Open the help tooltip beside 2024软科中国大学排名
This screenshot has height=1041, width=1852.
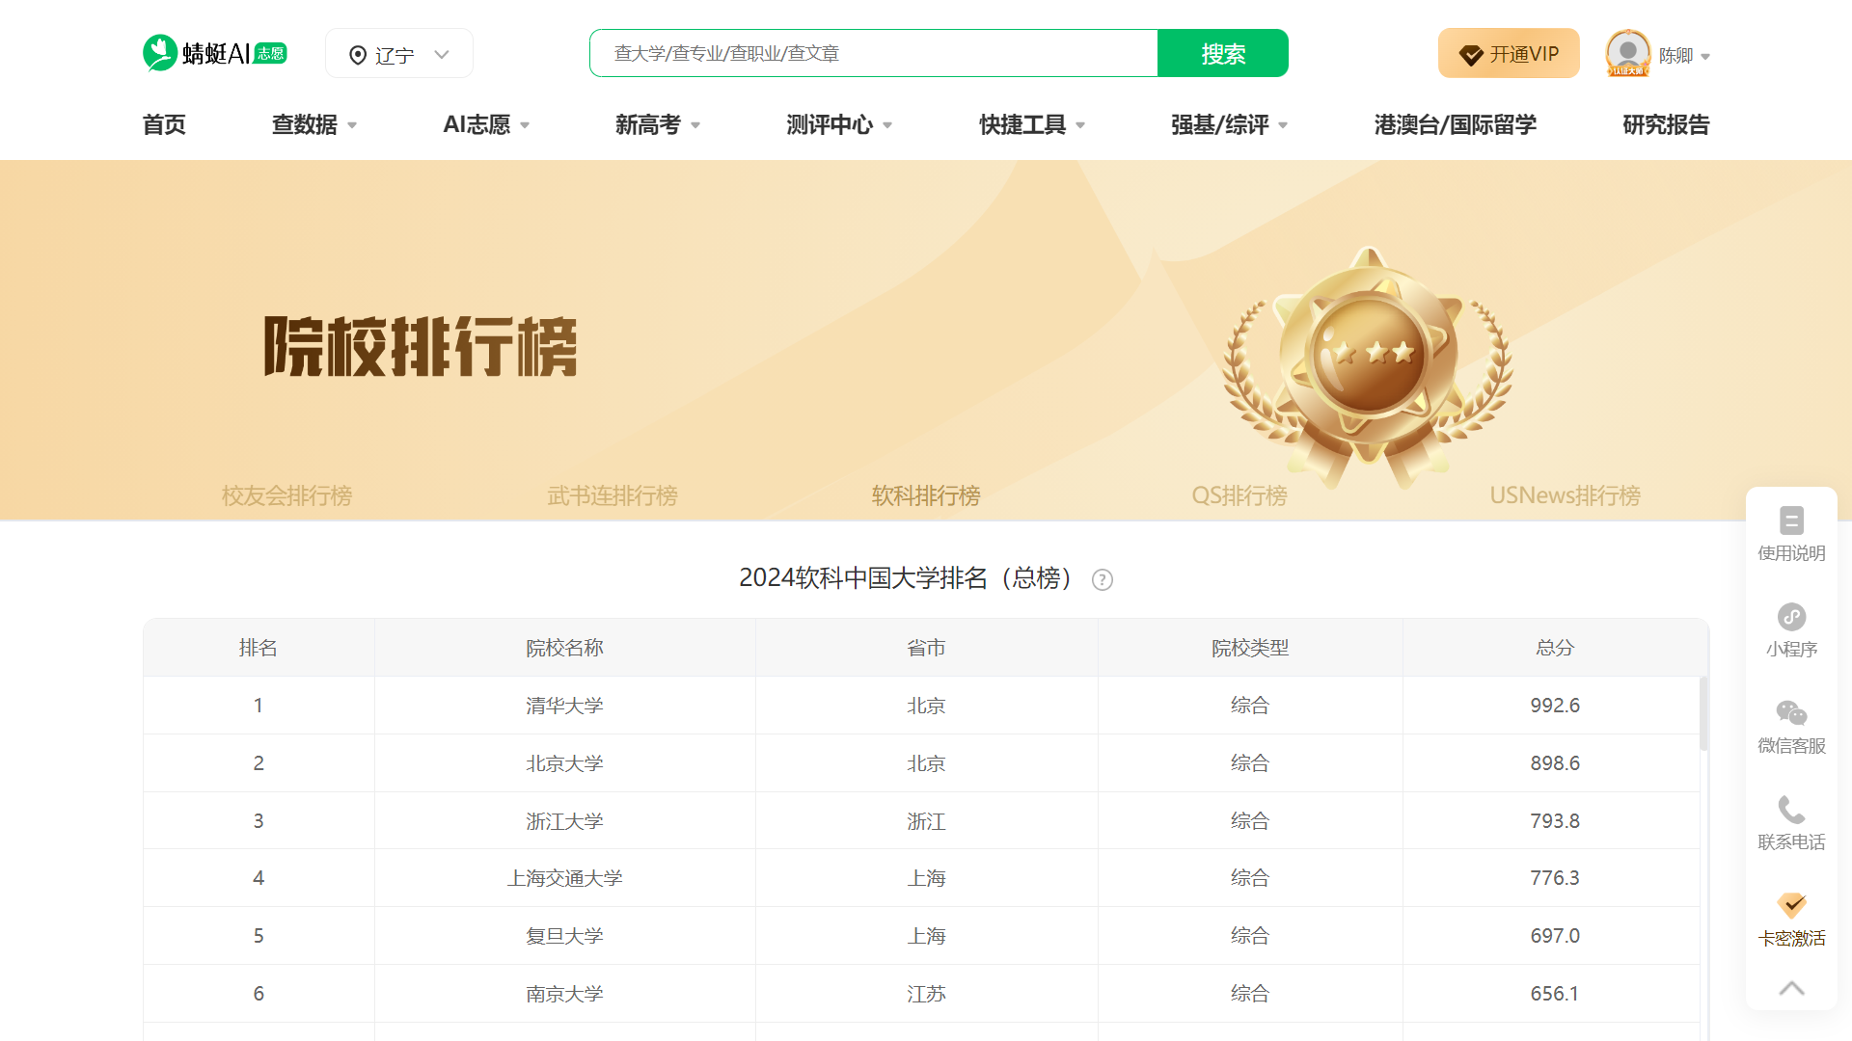[x=1103, y=579]
